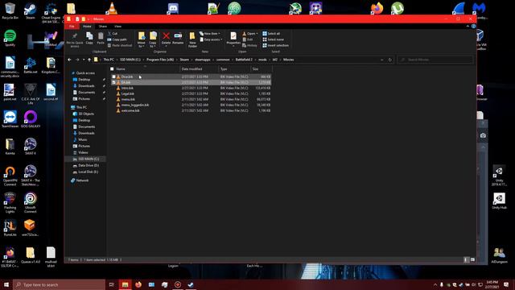The width and height of the screenshot is (515, 290).
Task: Switch to Details view icon in status bar
Action: pos(466,259)
